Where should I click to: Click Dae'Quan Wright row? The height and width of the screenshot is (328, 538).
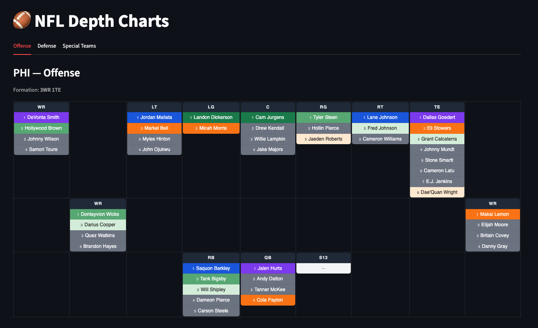[437, 192]
